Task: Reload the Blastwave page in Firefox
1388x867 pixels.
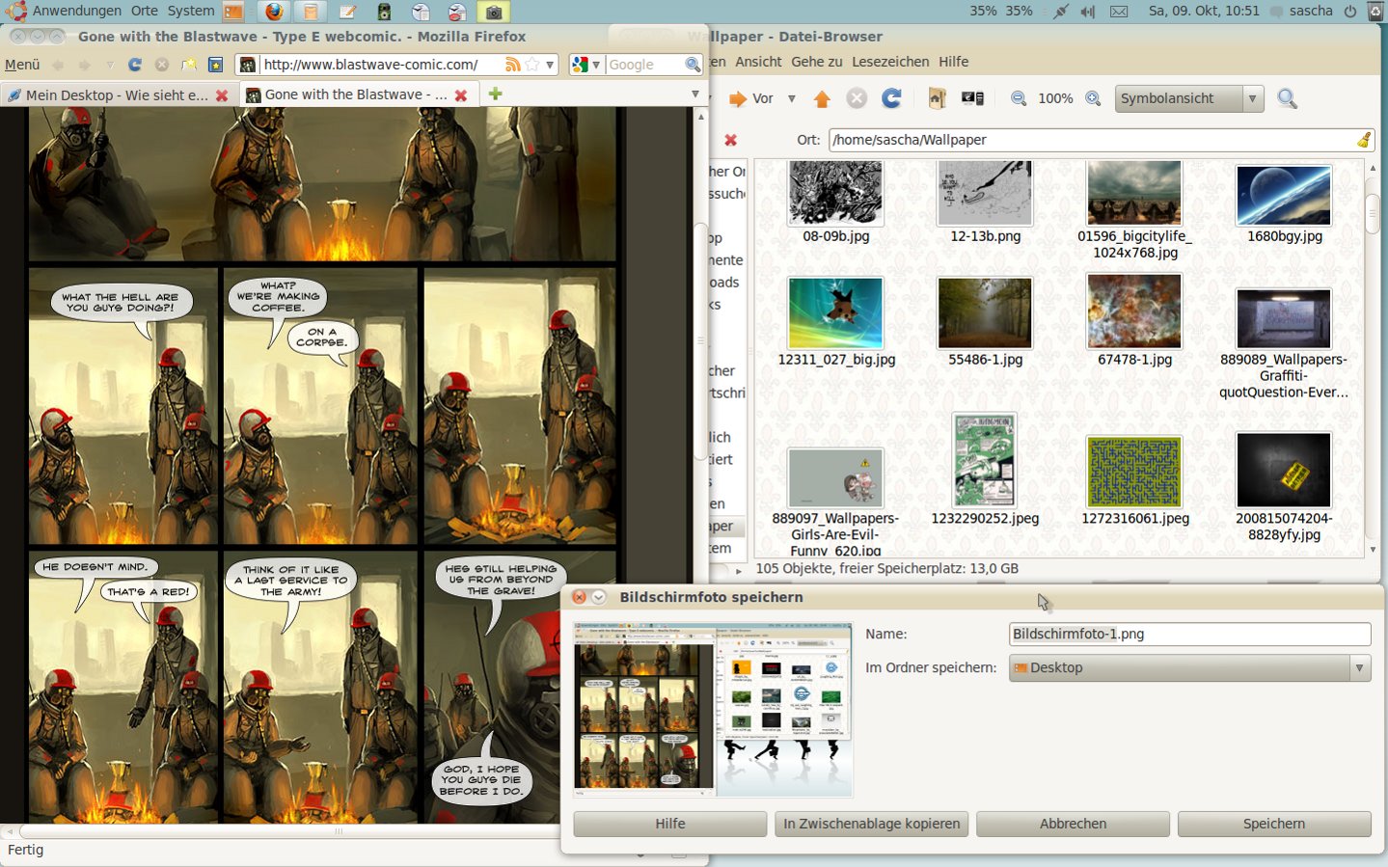Action: click(x=135, y=65)
